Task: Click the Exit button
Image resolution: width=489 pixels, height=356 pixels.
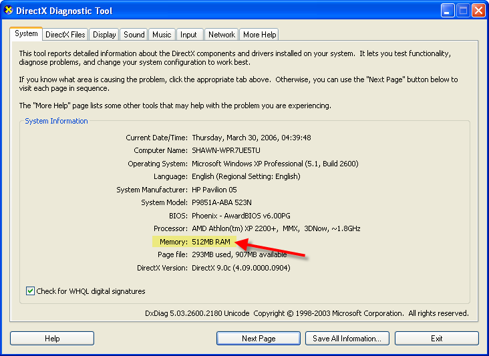Action: pyautogui.click(x=437, y=338)
